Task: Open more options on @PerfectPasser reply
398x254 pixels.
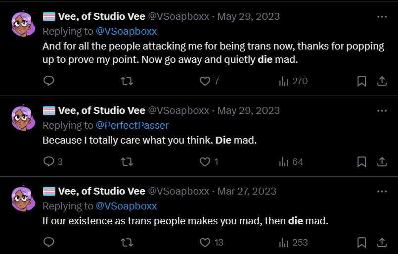Action: coord(382,110)
